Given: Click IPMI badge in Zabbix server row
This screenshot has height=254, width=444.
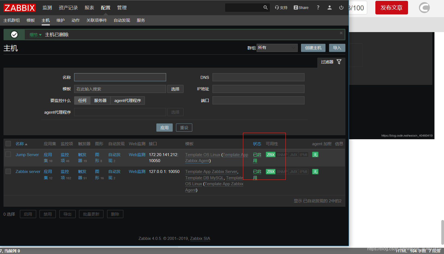Looking at the screenshot, I should (303, 172).
